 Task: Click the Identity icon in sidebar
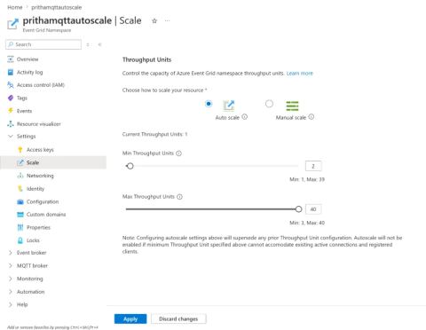point(20,189)
